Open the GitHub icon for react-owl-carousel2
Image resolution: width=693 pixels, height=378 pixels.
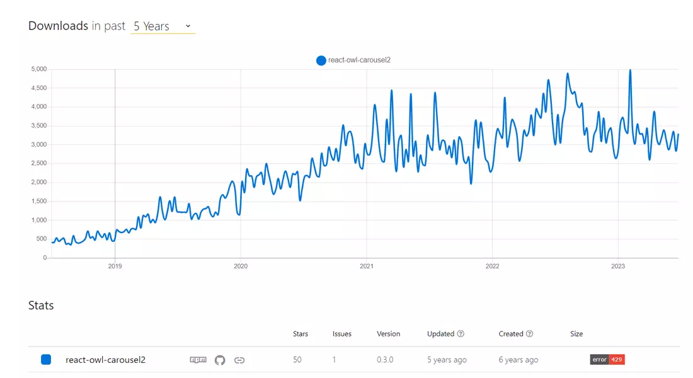220,360
